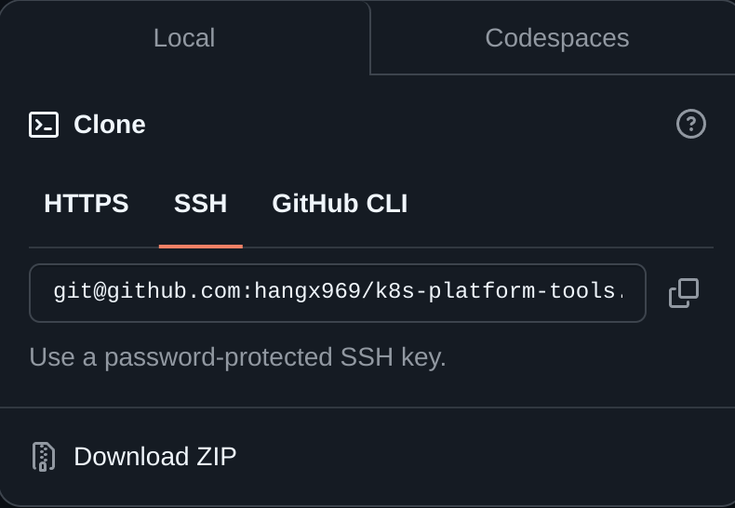Click the Clone heading text

click(x=109, y=124)
